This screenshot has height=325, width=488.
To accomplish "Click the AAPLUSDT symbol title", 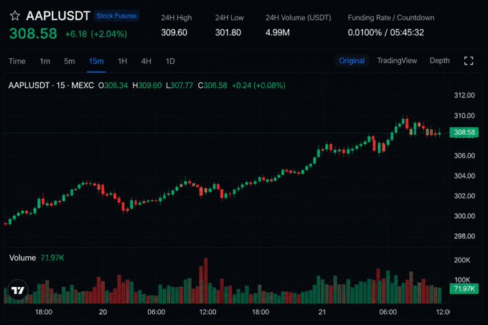I will click(58, 16).
